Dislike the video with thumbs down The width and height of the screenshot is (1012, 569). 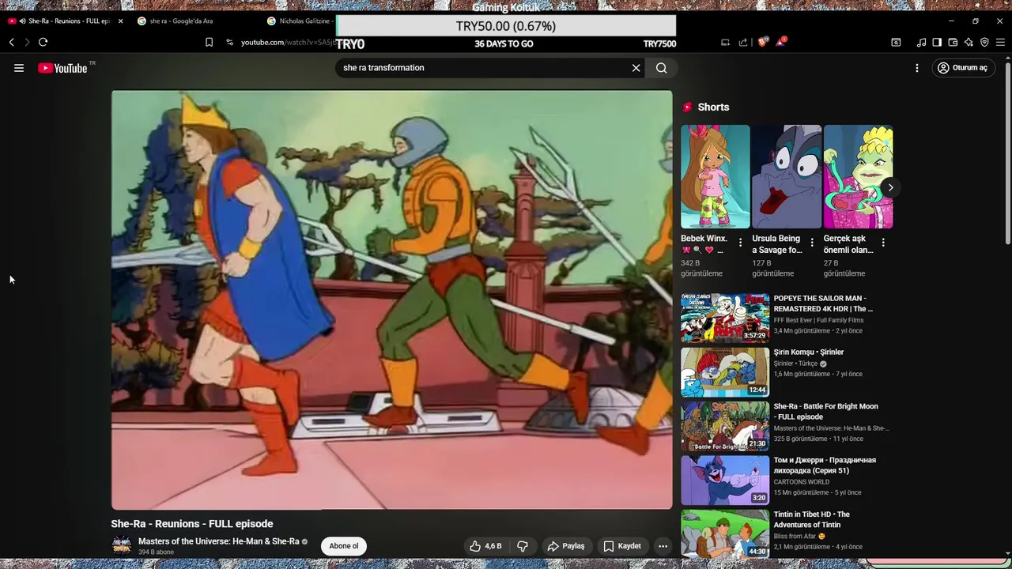[x=522, y=546]
